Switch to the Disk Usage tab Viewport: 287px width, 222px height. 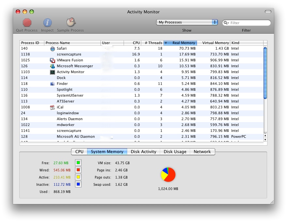(175, 152)
